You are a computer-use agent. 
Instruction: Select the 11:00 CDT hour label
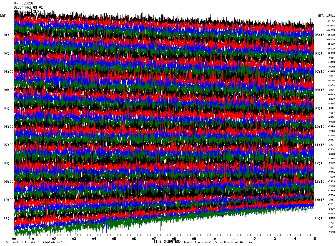9,218
